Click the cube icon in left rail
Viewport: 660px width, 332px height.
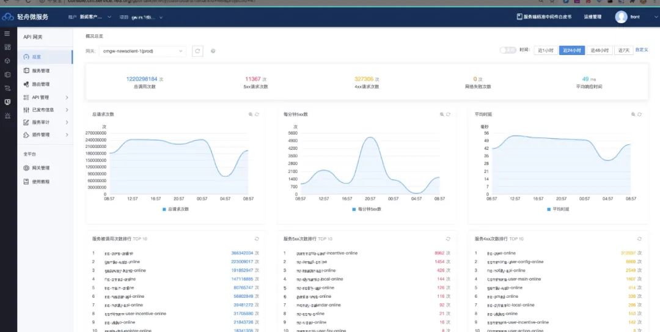7,61
